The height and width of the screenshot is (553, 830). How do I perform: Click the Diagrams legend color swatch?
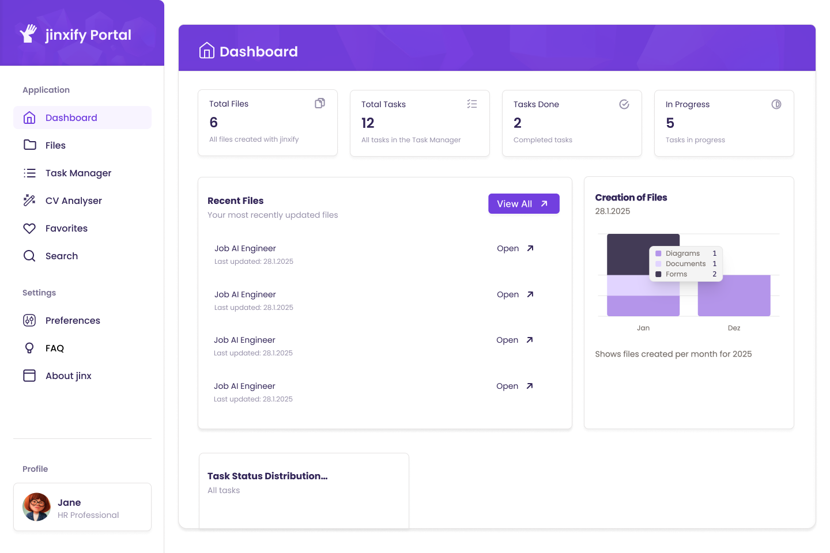(x=658, y=253)
